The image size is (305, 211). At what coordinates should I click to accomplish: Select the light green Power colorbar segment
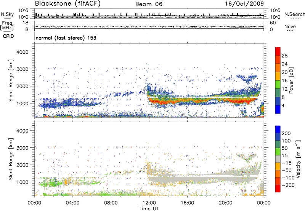click(x=278, y=85)
